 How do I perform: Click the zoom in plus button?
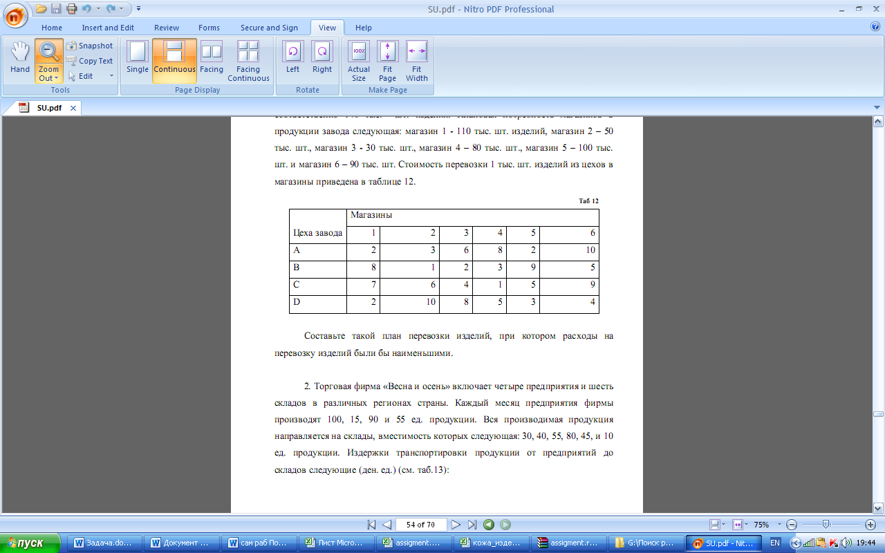[870, 525]
